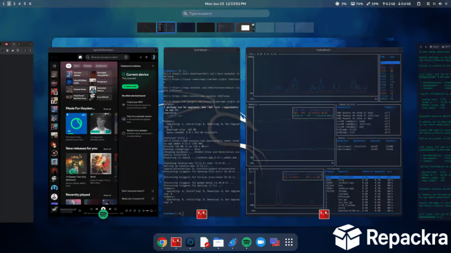The image size is (451, 253).
Task: Open the dark blue swirl app in dock
Action: (x=190, y=243)
